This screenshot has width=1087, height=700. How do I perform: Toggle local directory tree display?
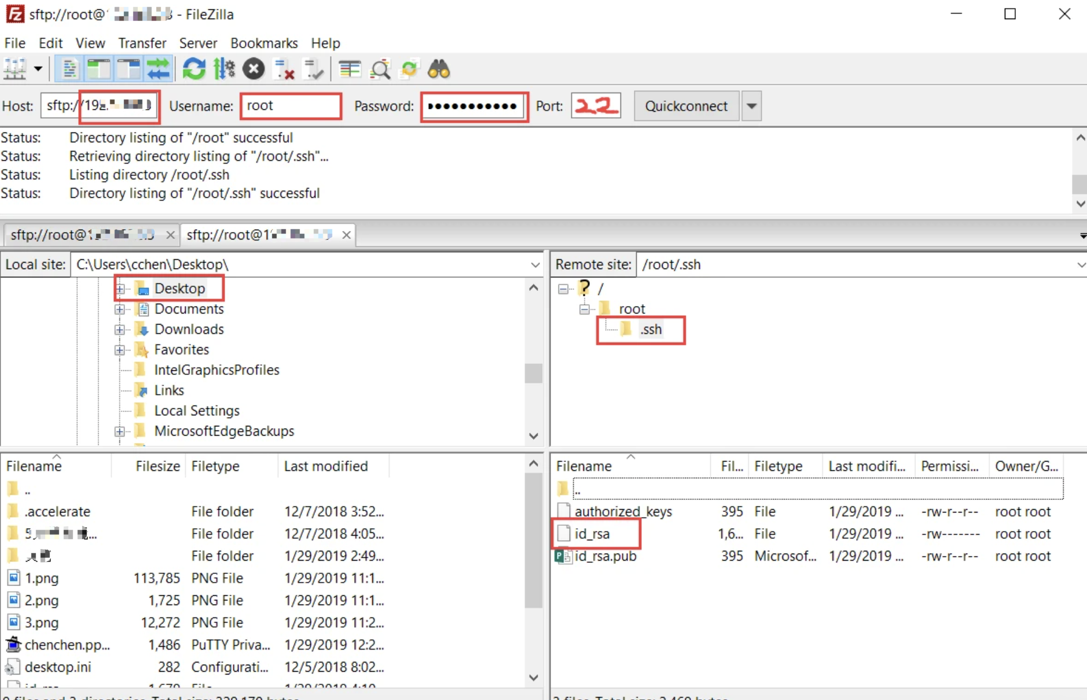pyautogui.click(x=99, y=69)
